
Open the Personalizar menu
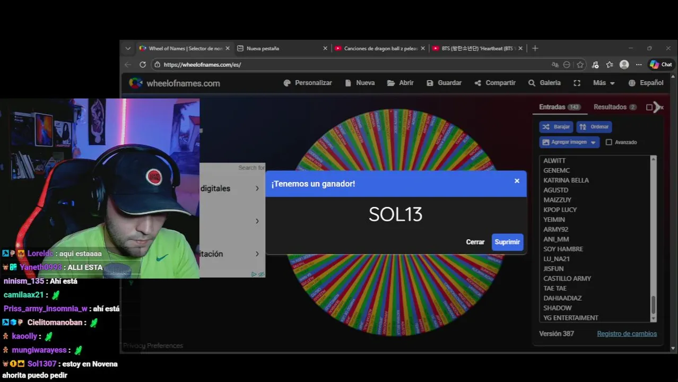(x=308, y=83)
